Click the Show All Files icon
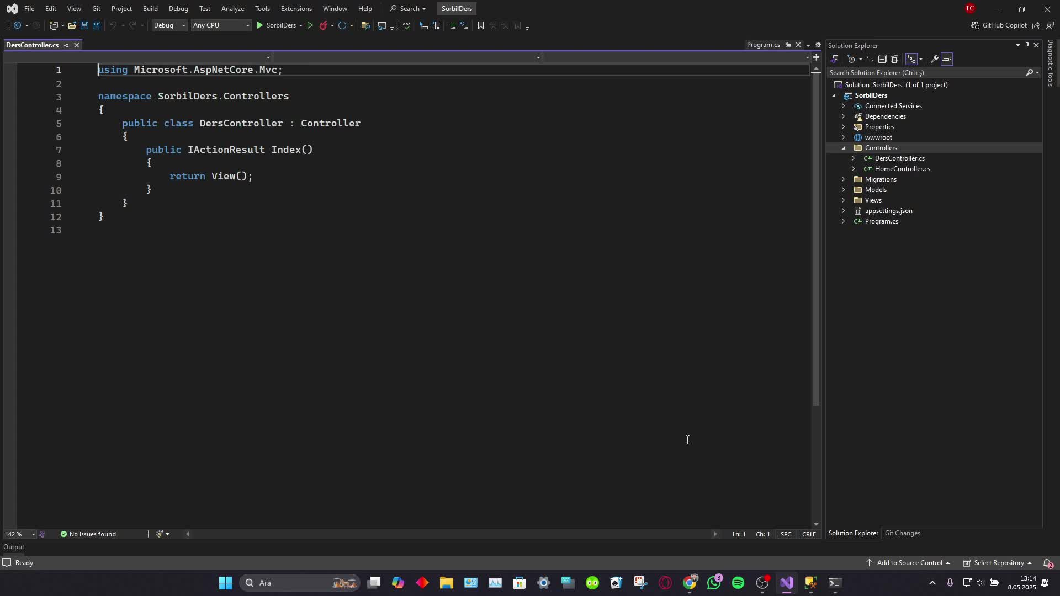Screen dimensions: 1060x596 point(894,59)
